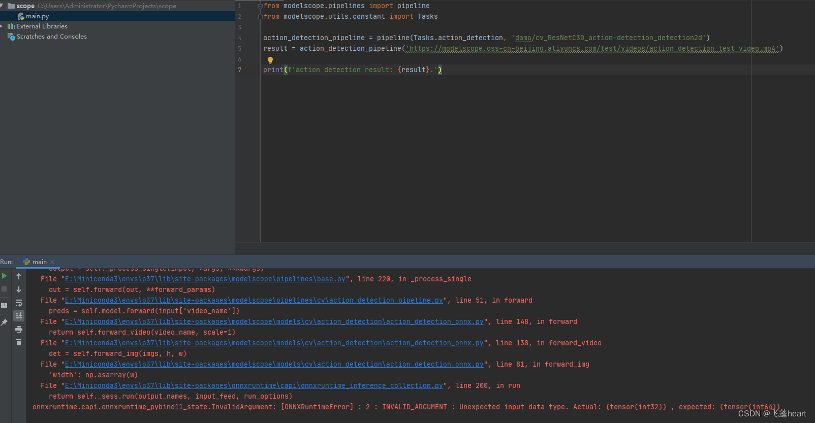Click the Down the stack trace arrow

(x=19, y=289)
